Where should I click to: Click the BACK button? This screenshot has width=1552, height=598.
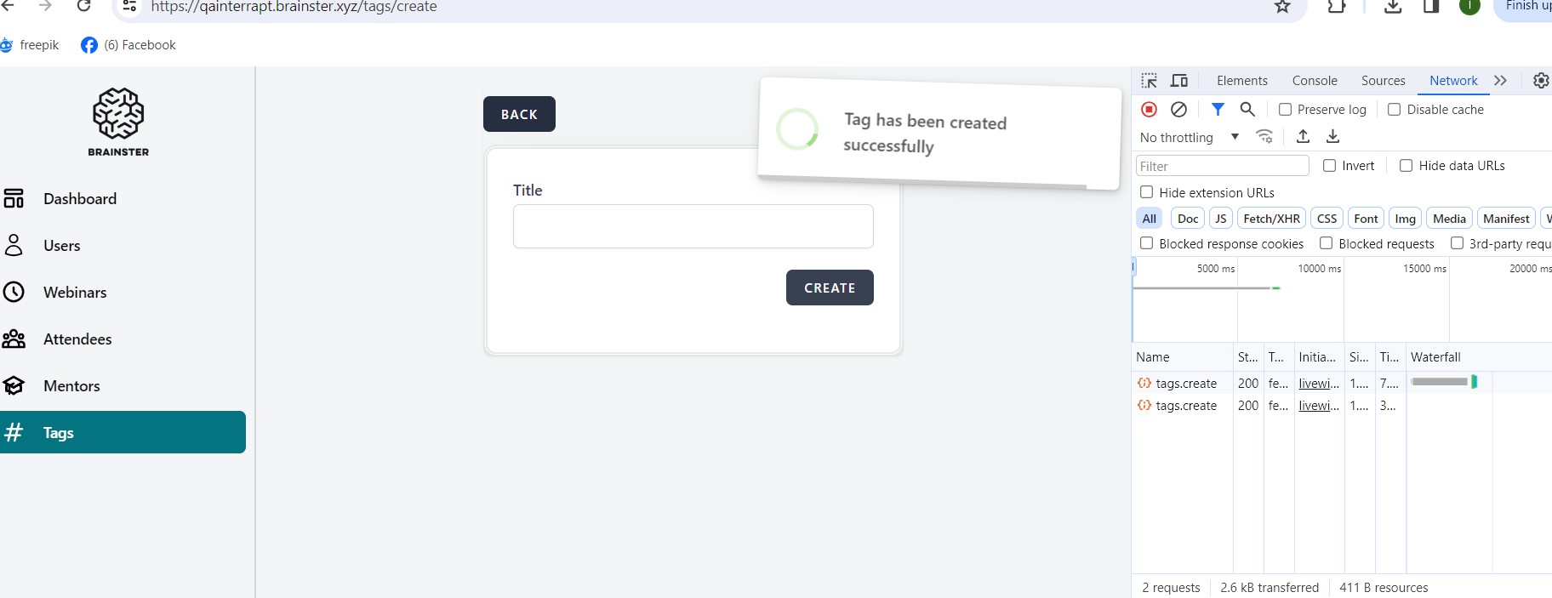click(519, 114)
